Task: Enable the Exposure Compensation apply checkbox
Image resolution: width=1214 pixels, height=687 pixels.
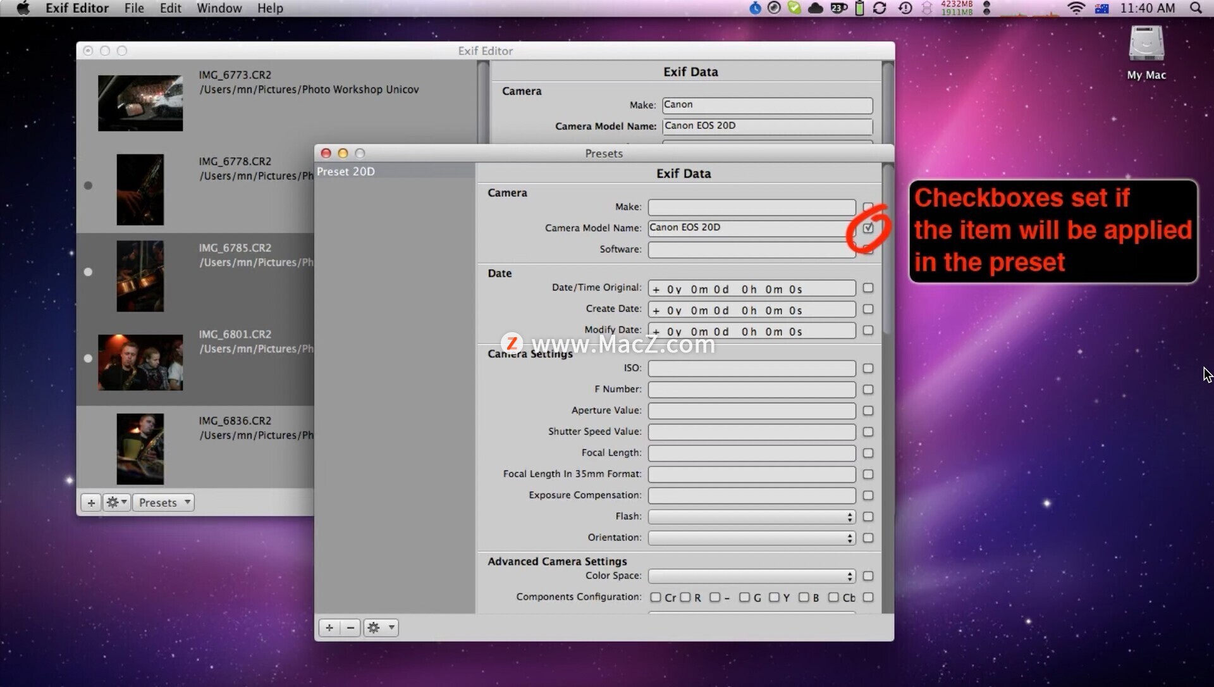Action: pos(868,495)
